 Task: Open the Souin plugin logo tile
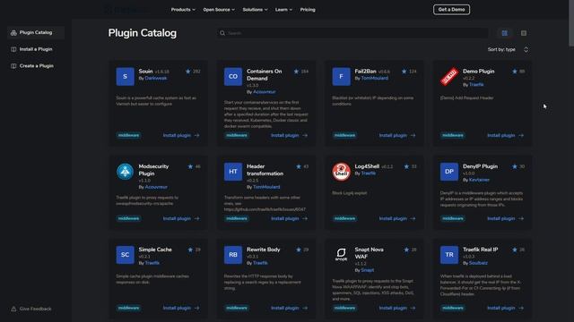(126, 77)
